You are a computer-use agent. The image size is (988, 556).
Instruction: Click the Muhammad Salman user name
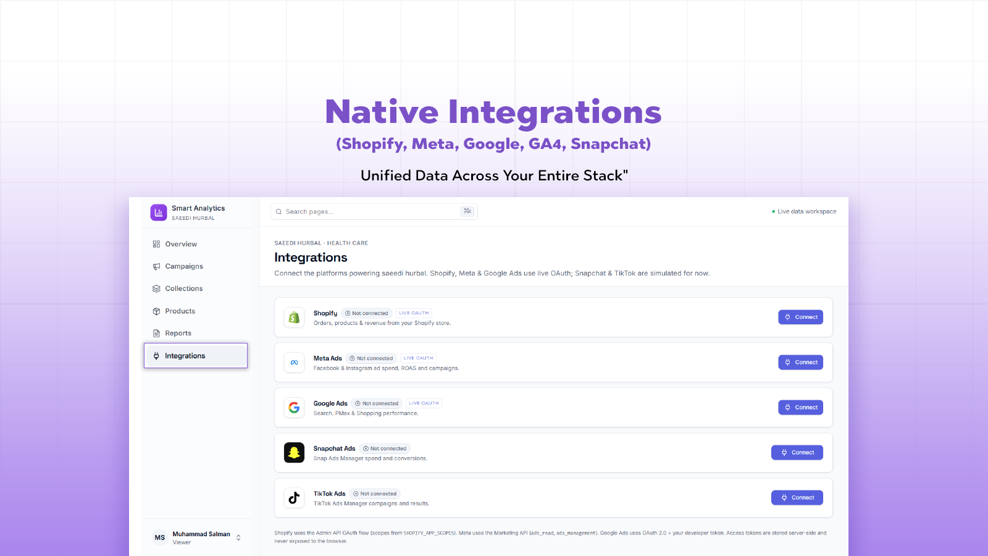[x=201, y=534]
